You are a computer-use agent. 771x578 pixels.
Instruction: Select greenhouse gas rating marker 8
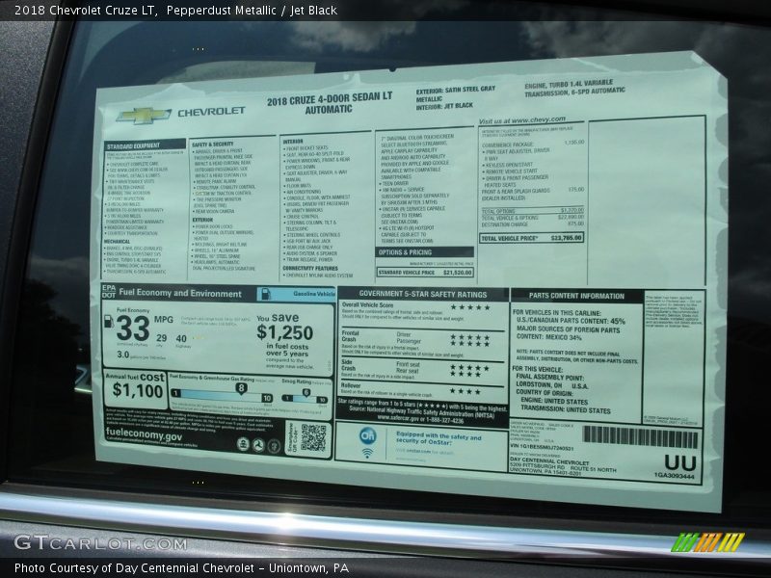[x=240, y=388]
